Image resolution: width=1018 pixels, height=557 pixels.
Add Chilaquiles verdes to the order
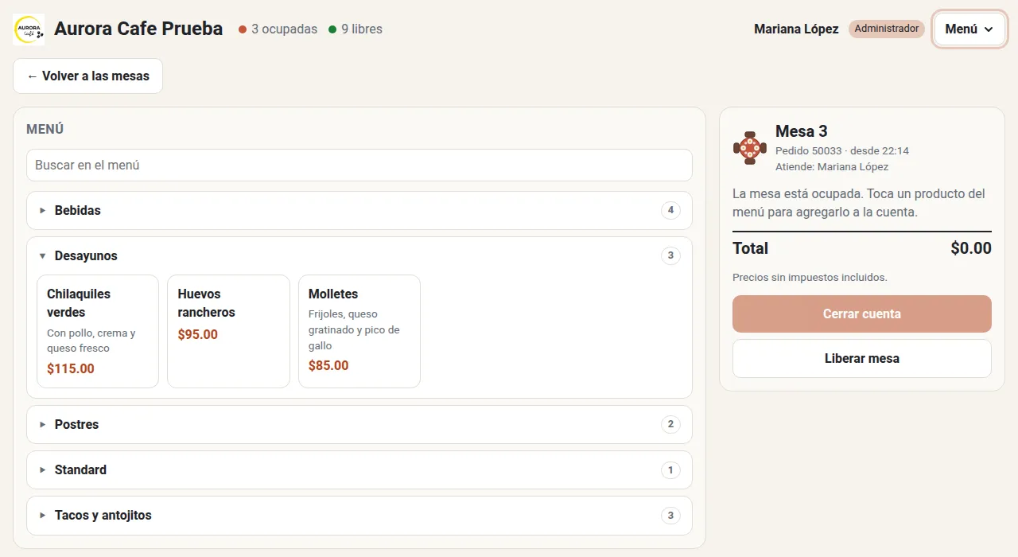(x=98, y=332)
